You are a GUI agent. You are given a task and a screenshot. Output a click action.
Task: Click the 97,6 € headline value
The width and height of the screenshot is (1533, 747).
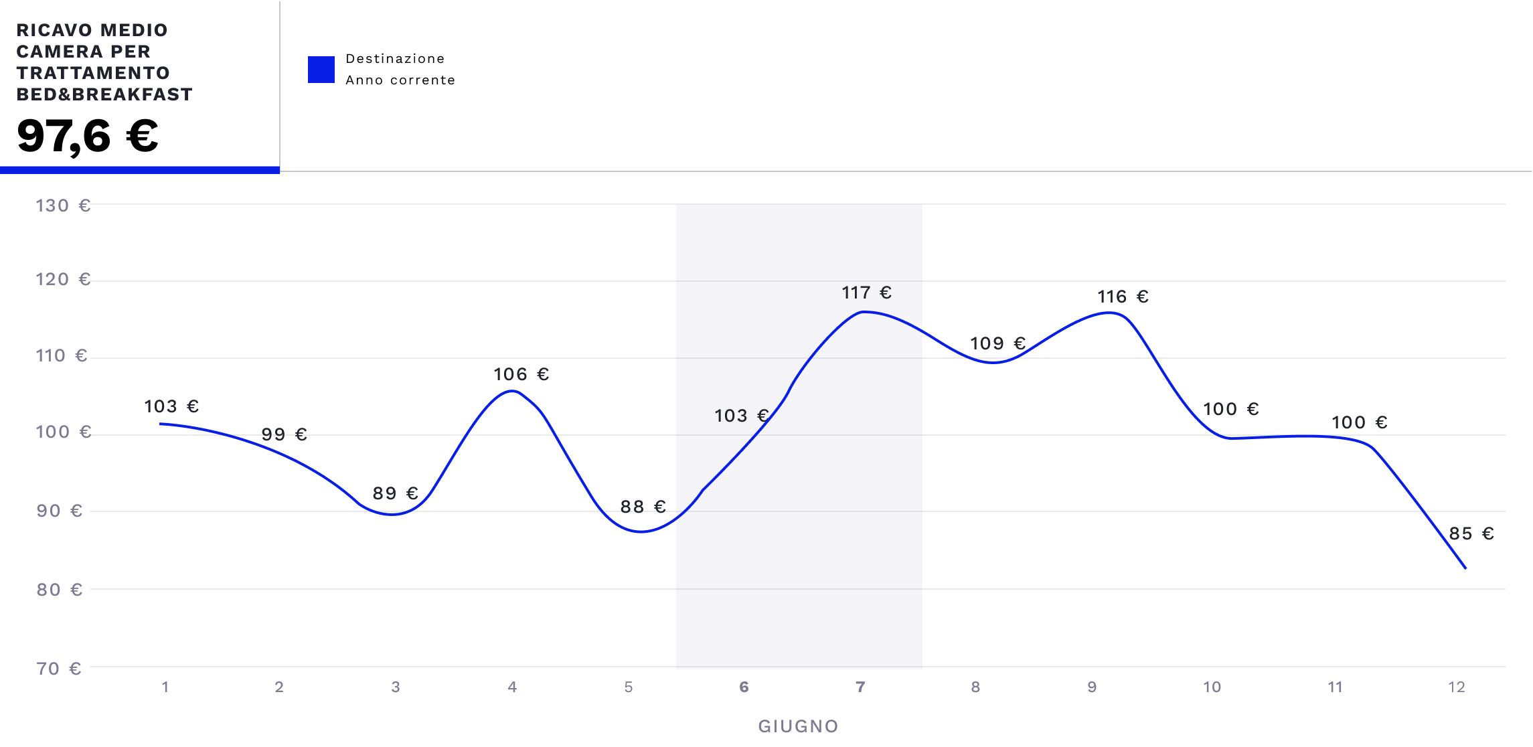(x=88, y=136)
